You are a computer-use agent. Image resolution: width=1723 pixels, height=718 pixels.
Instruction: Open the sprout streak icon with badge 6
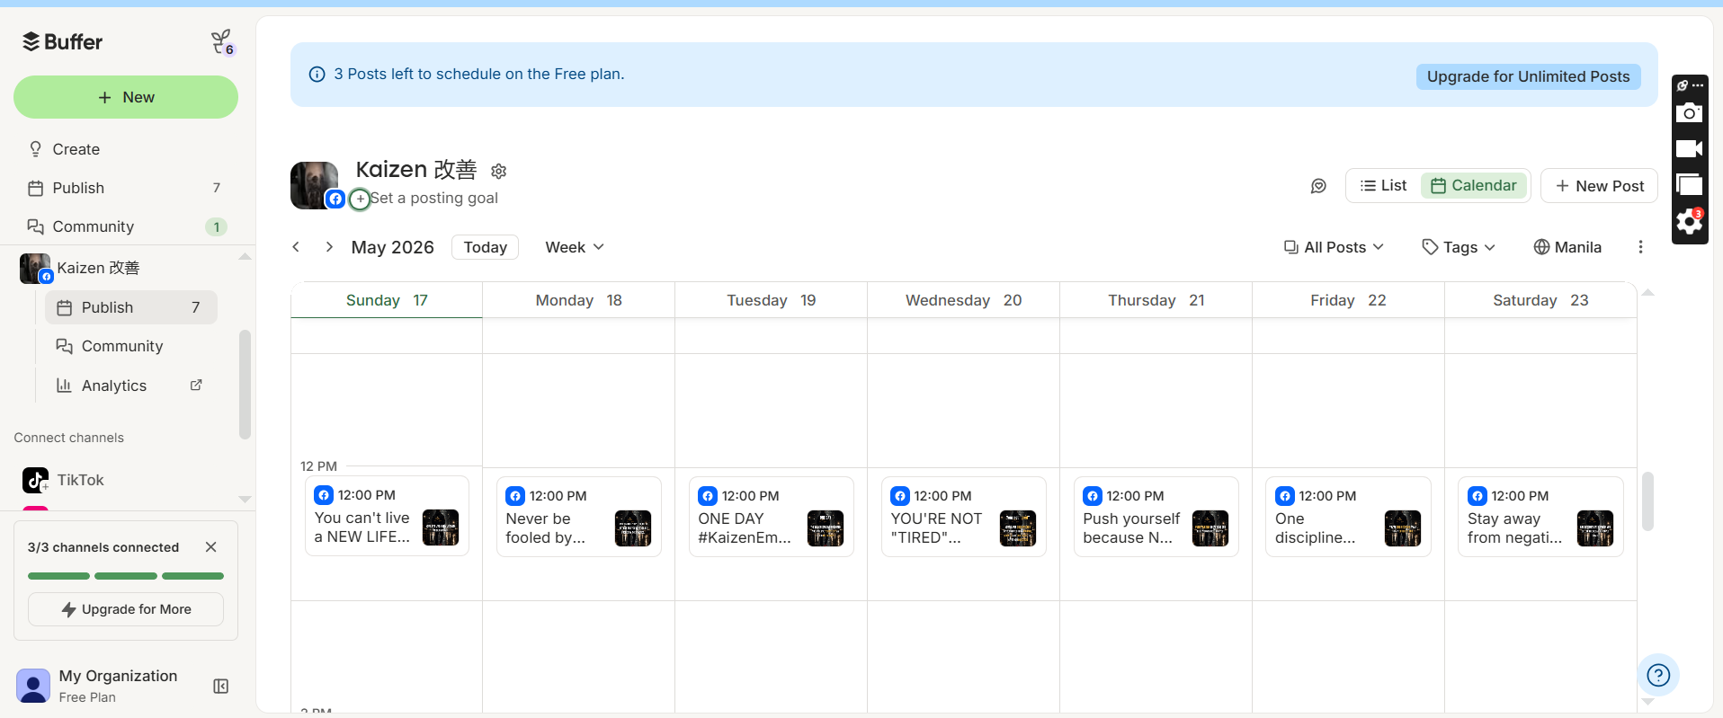[222, 41]
